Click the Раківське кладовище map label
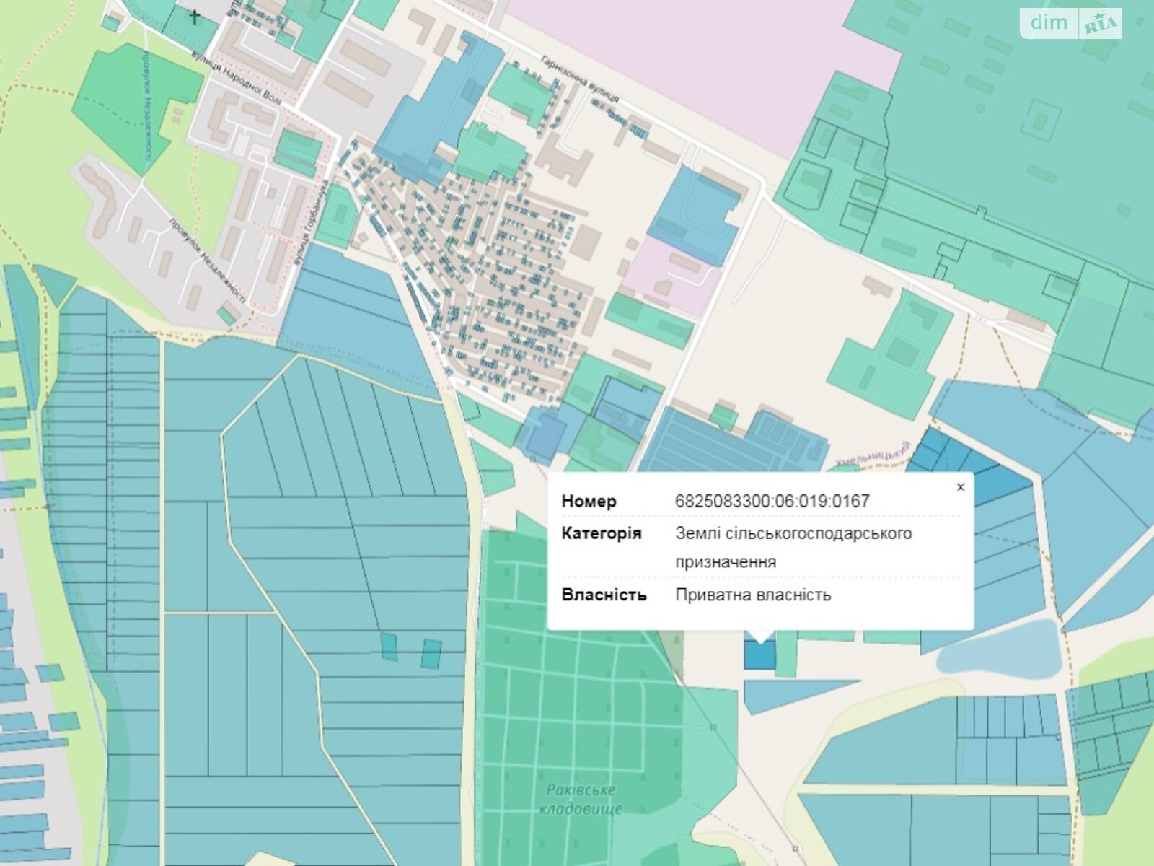This screenshot has width=1154, height=866. pos(581,799)
